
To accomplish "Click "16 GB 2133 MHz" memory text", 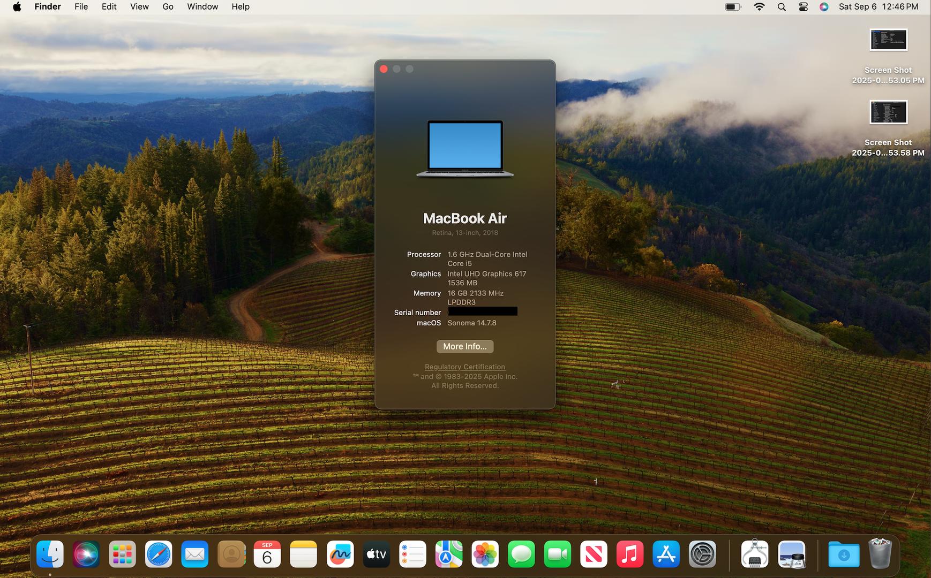I will 476,293.
